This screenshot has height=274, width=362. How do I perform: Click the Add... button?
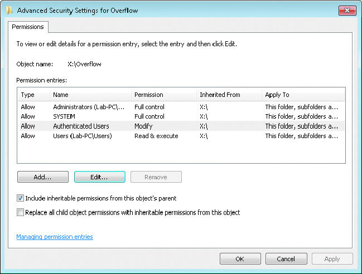point(43,177)
